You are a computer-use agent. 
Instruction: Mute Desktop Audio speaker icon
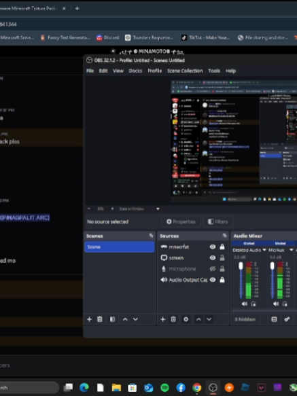click(x=245, y=304)
